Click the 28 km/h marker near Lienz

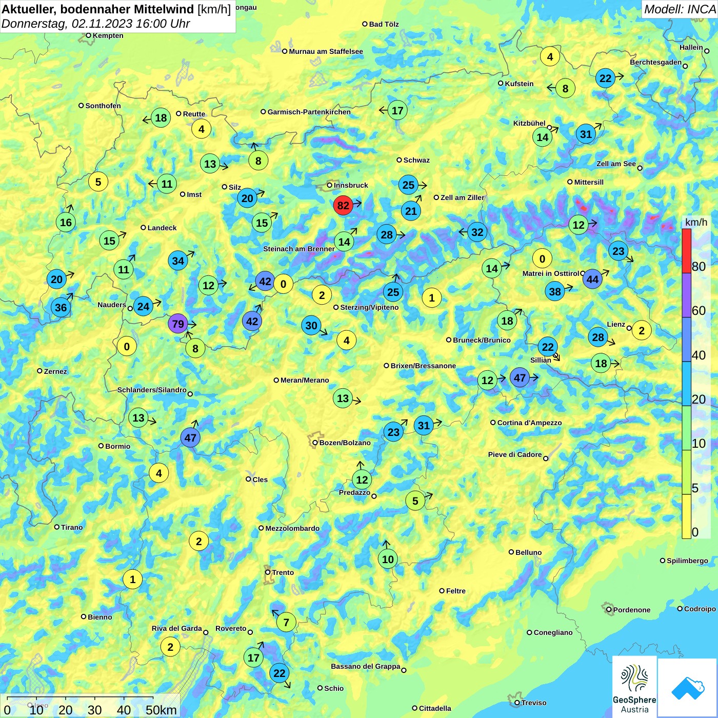[x=598, y=337]
